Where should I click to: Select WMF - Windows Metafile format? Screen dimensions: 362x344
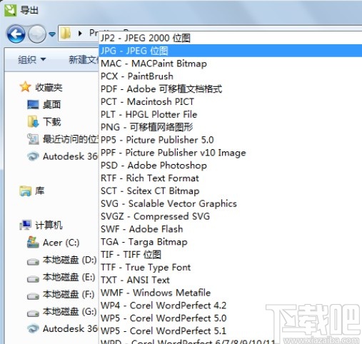(x=230, y=293)
